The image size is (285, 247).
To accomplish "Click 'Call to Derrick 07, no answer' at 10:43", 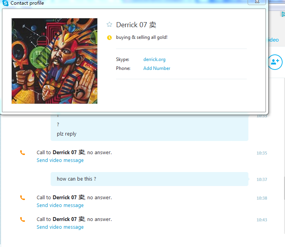I will point(74,219).
